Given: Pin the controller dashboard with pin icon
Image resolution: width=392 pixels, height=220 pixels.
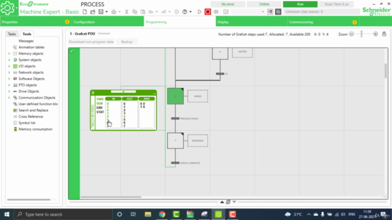Looking at the screenshot, I should pyautogui.click(x=93, y=92).
